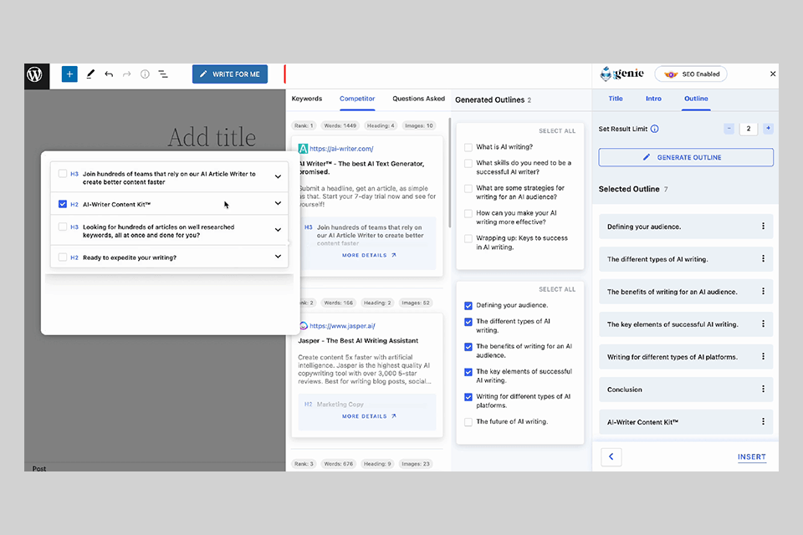This screenshot has height=535, width=803.
Task: Decrease the result limit with minus button
Action: pos(729,129)
